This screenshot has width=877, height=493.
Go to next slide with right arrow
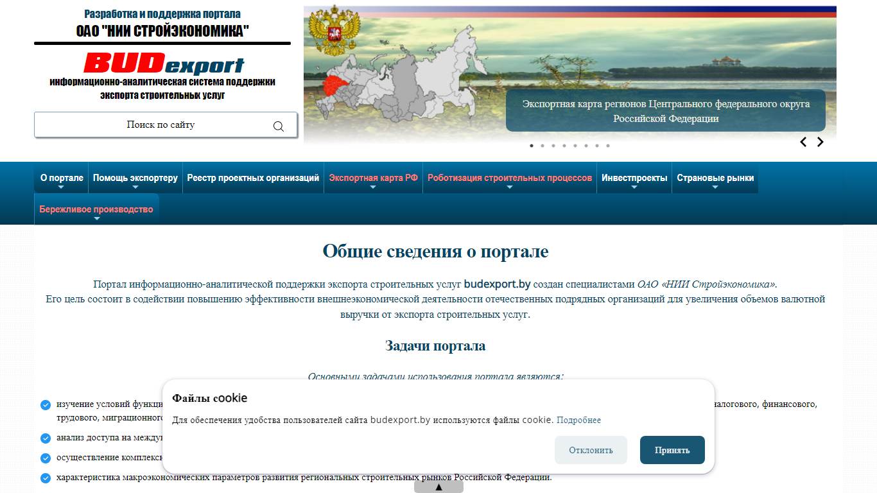(x=820, y=143)
